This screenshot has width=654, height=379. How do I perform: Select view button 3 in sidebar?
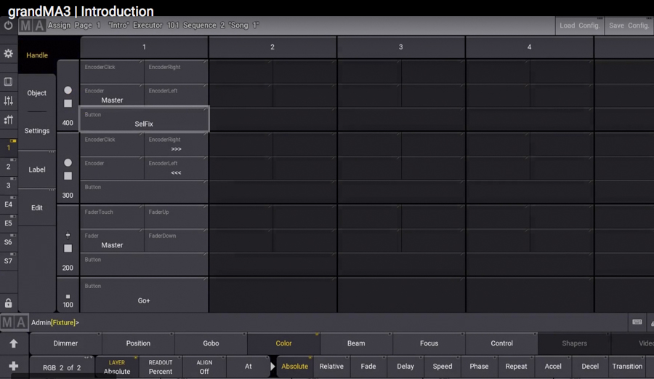click(8, 185)
